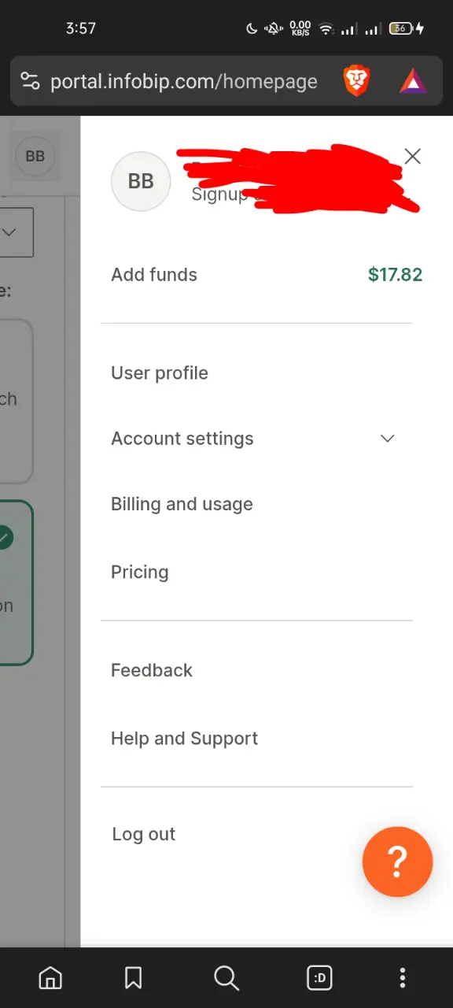Open the bookmarks icon in bottom bar
The height and width of the screenshot is (1008, 453).
pyautogui.click(x=134, y=978)
